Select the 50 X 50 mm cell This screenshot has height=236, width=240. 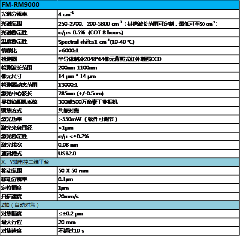click(x=148, y=170)
